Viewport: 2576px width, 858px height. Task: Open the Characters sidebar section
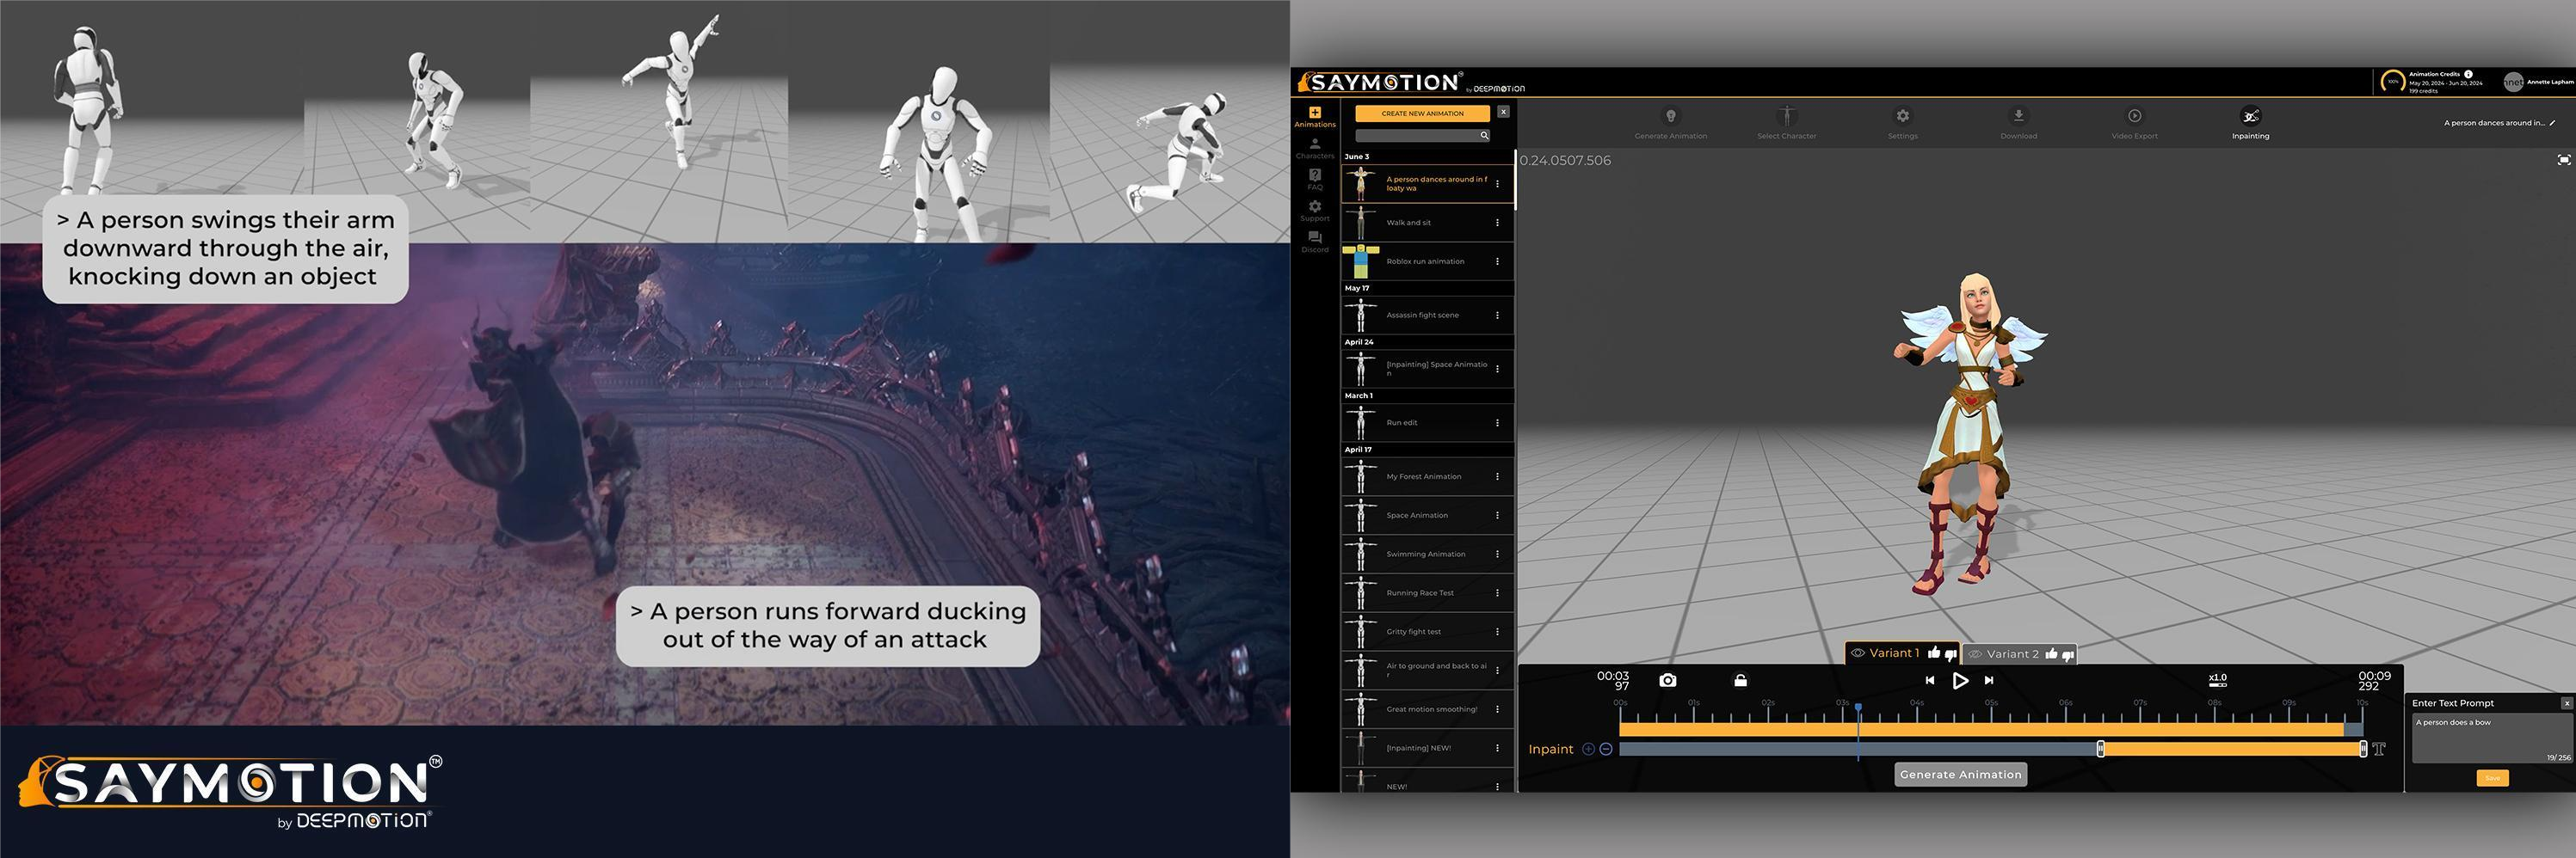1314,149
